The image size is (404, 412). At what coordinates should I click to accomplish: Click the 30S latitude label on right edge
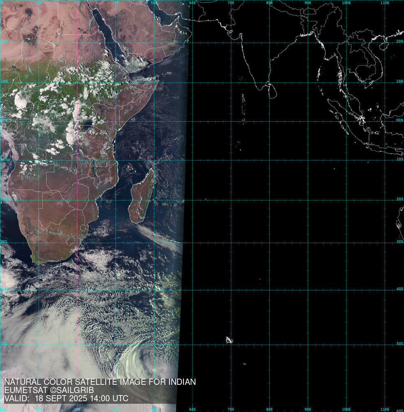399,242
